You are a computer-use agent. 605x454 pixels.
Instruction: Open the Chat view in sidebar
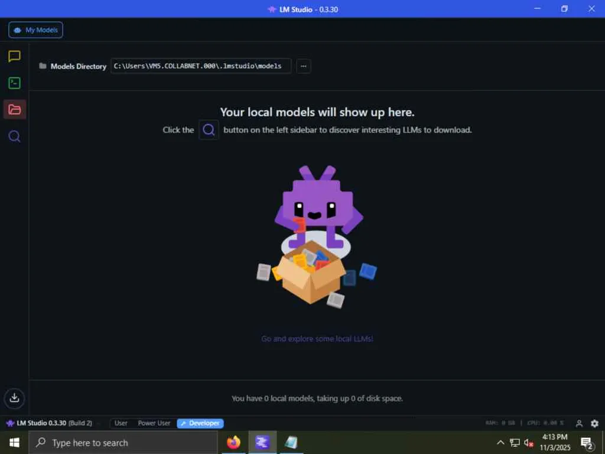click(14, 56)
